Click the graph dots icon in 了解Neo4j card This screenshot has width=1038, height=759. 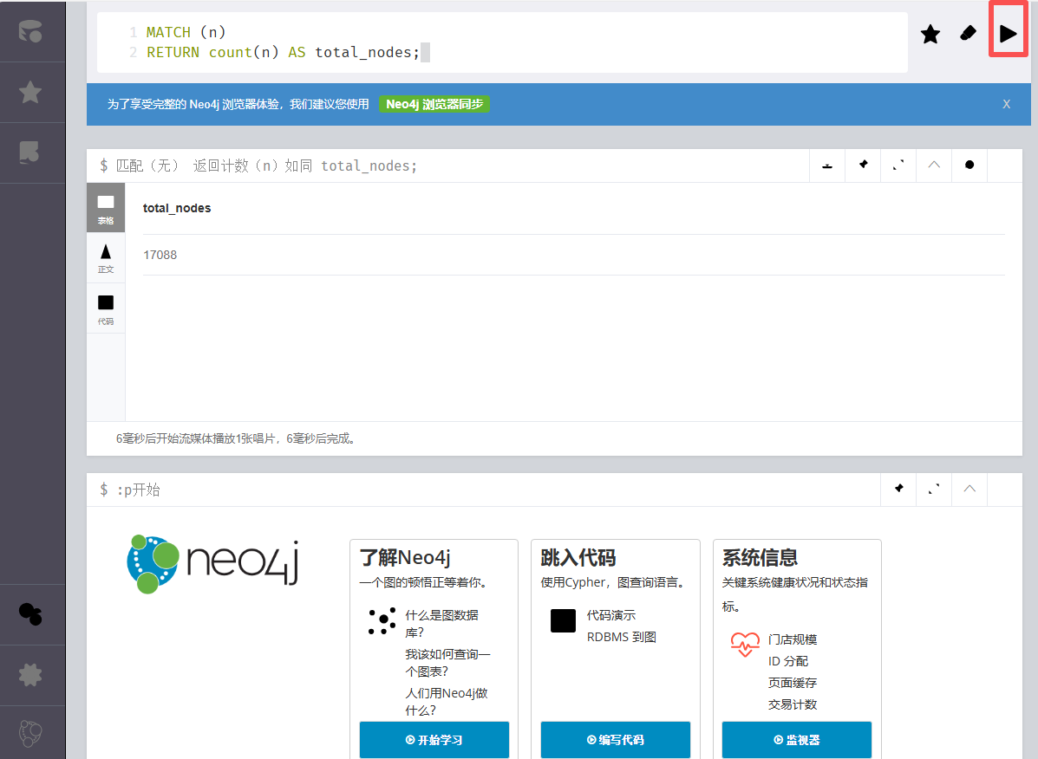(382, 621)
